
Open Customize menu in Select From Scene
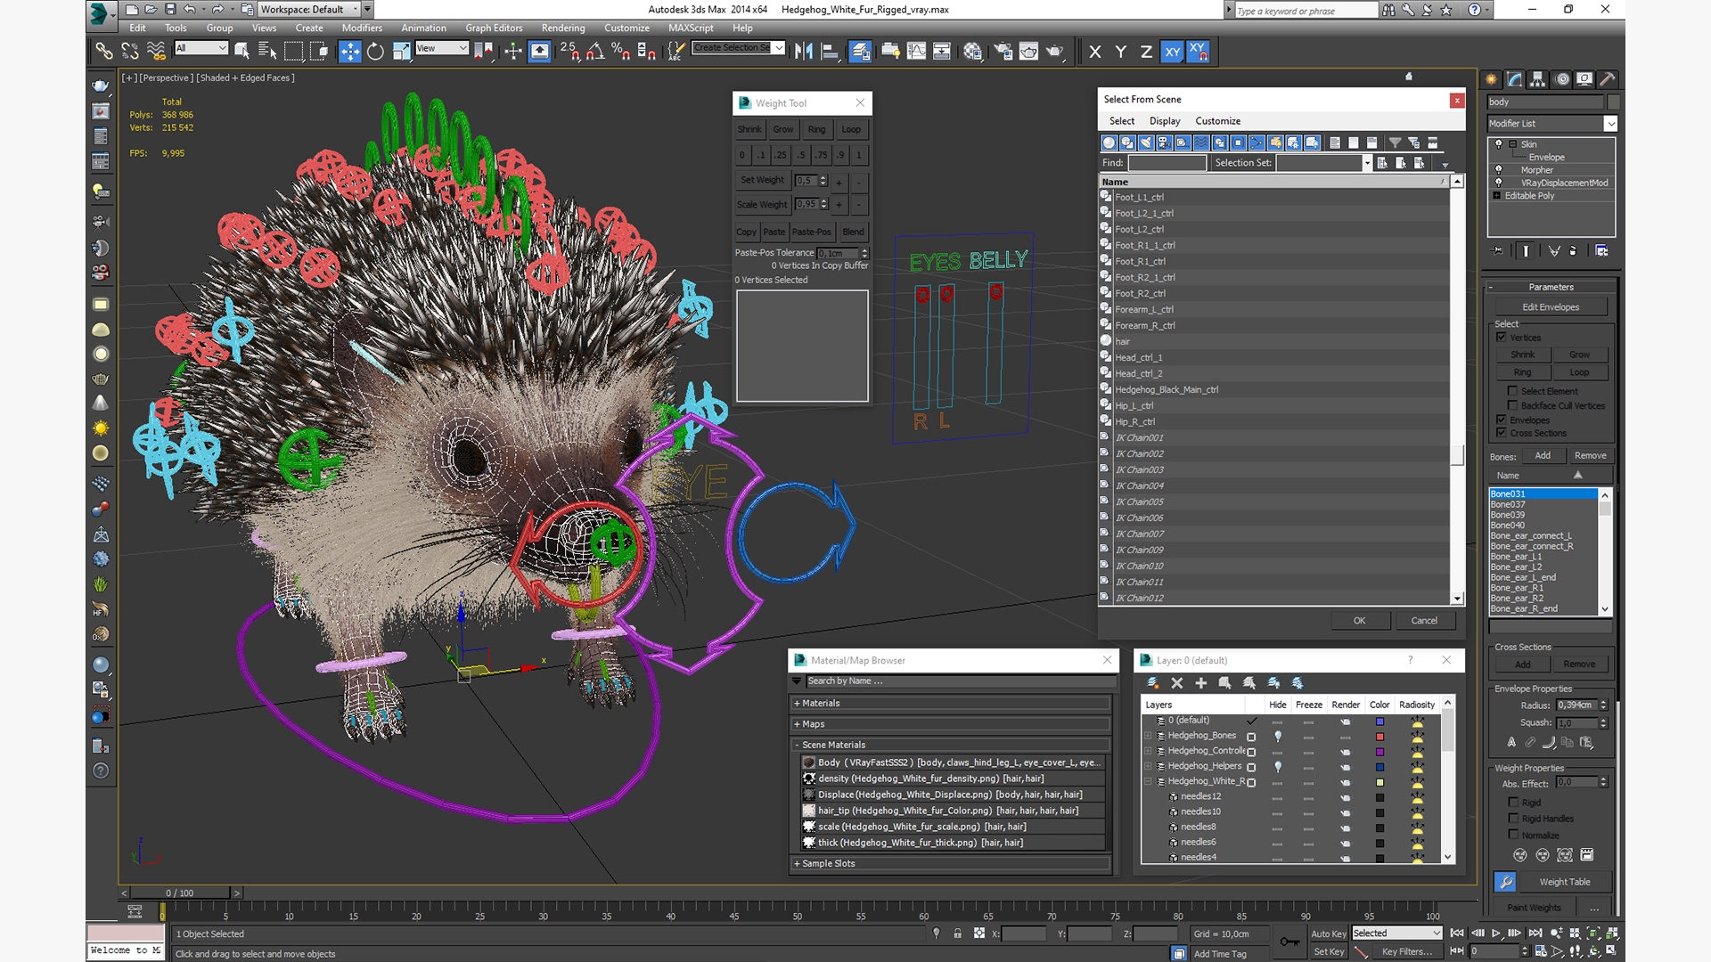[x=1217, y=121]
